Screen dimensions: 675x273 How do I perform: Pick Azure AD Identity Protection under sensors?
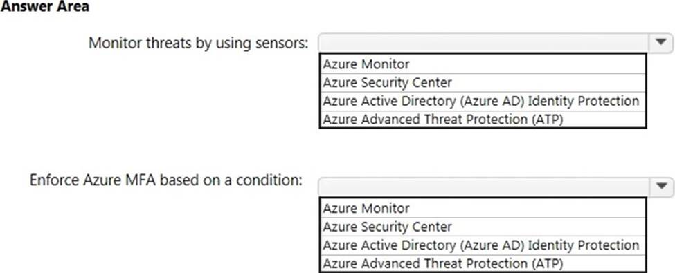483,101
